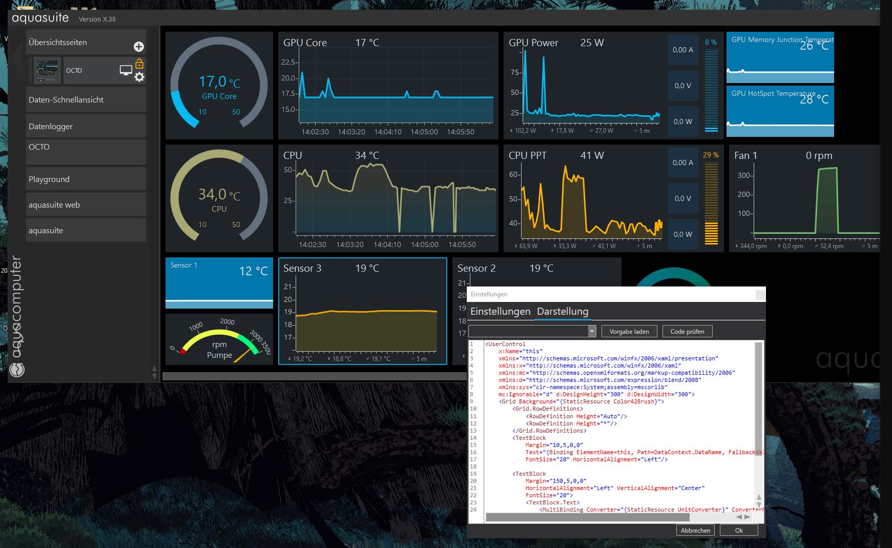Open OCTO page settings gear icon
The width and height of the screenshot is (892, 548).
[139, 77]
